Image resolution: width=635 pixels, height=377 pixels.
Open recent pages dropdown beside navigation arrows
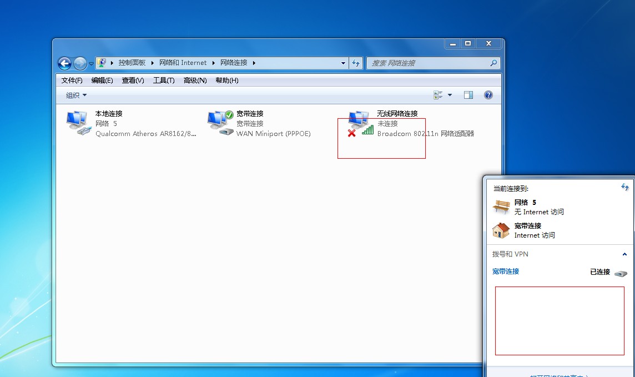[x=91, y=64]
